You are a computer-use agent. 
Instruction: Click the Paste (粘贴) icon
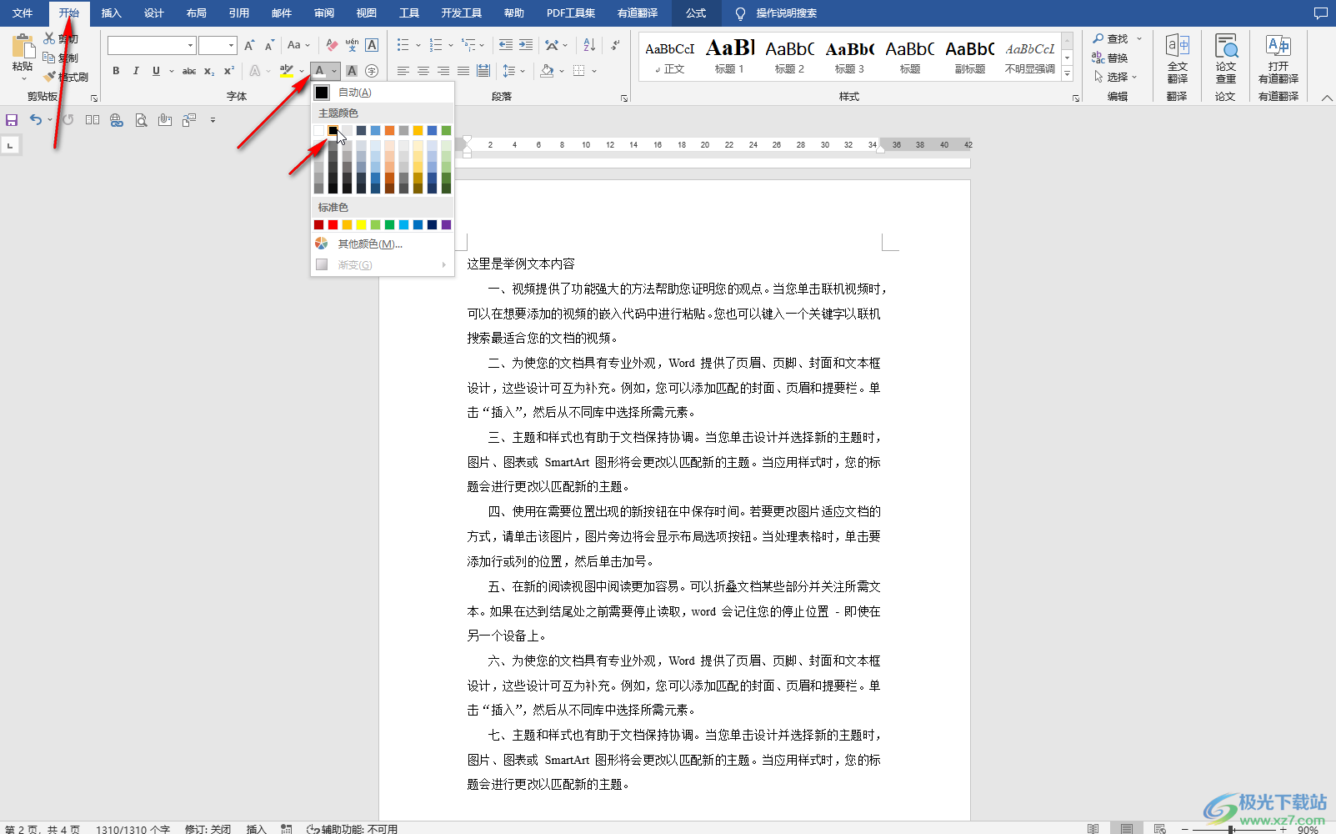(23, 47)
